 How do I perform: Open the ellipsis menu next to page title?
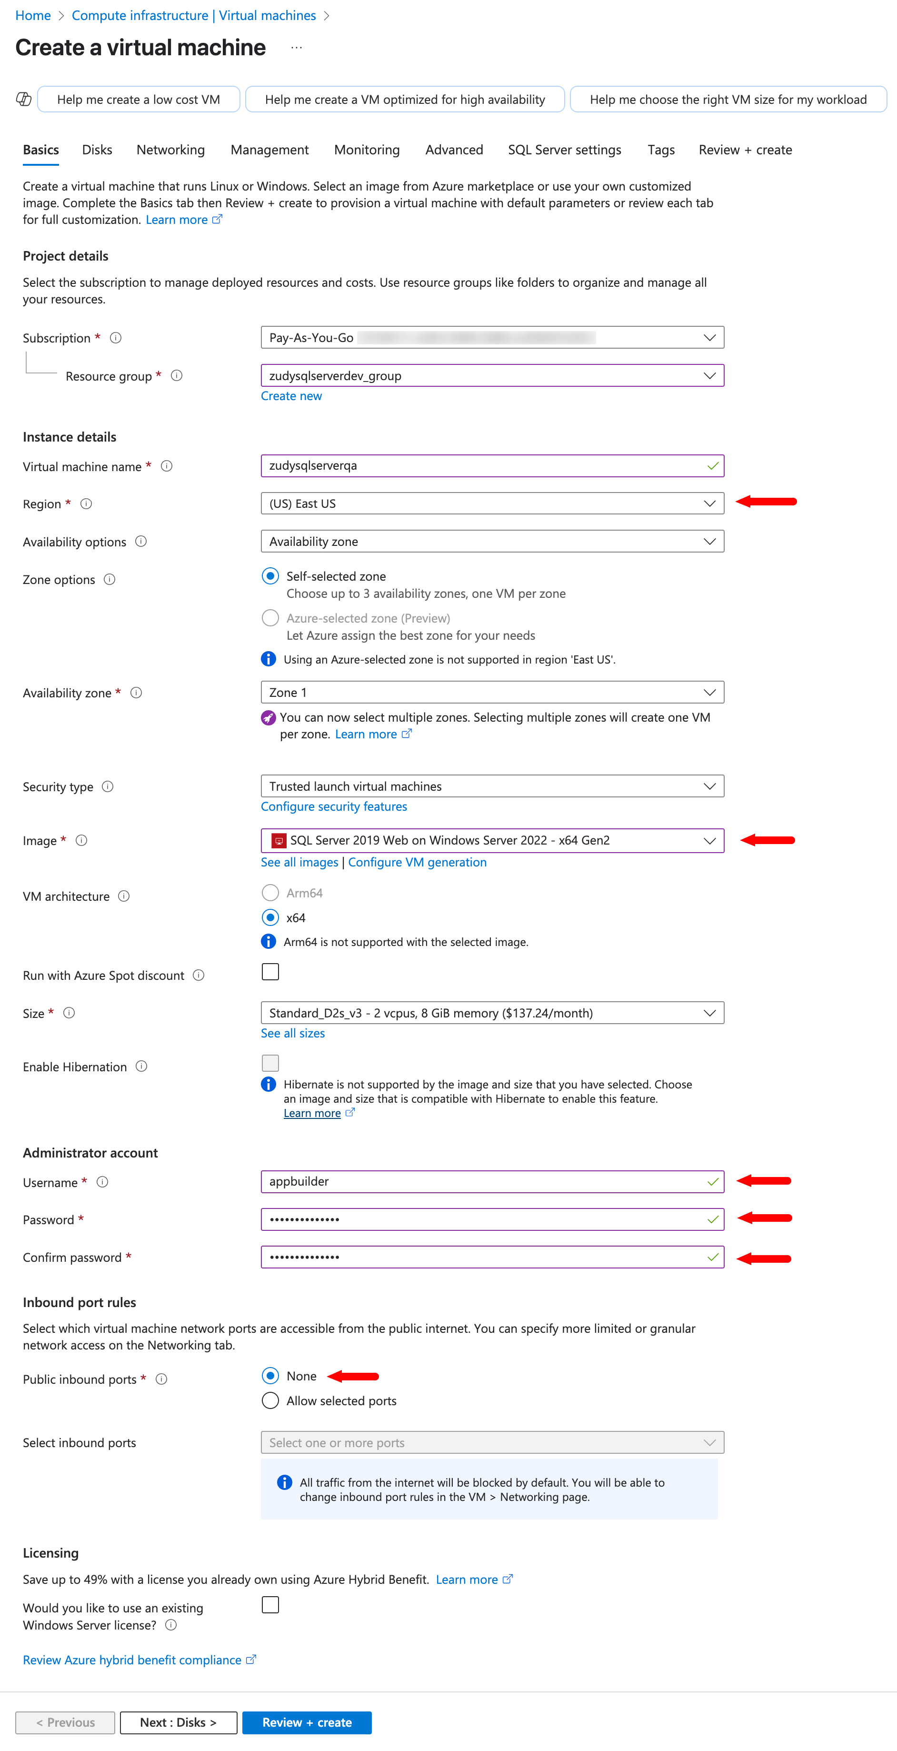point(296,48)
